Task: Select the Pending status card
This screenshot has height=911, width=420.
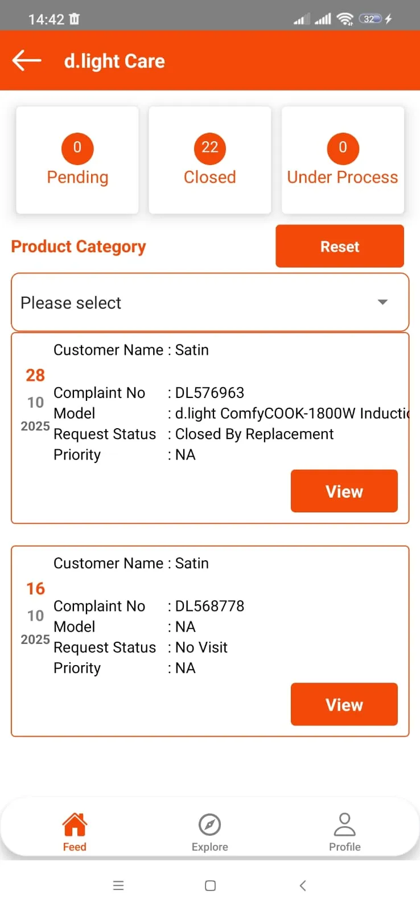Action: point(77,160)
